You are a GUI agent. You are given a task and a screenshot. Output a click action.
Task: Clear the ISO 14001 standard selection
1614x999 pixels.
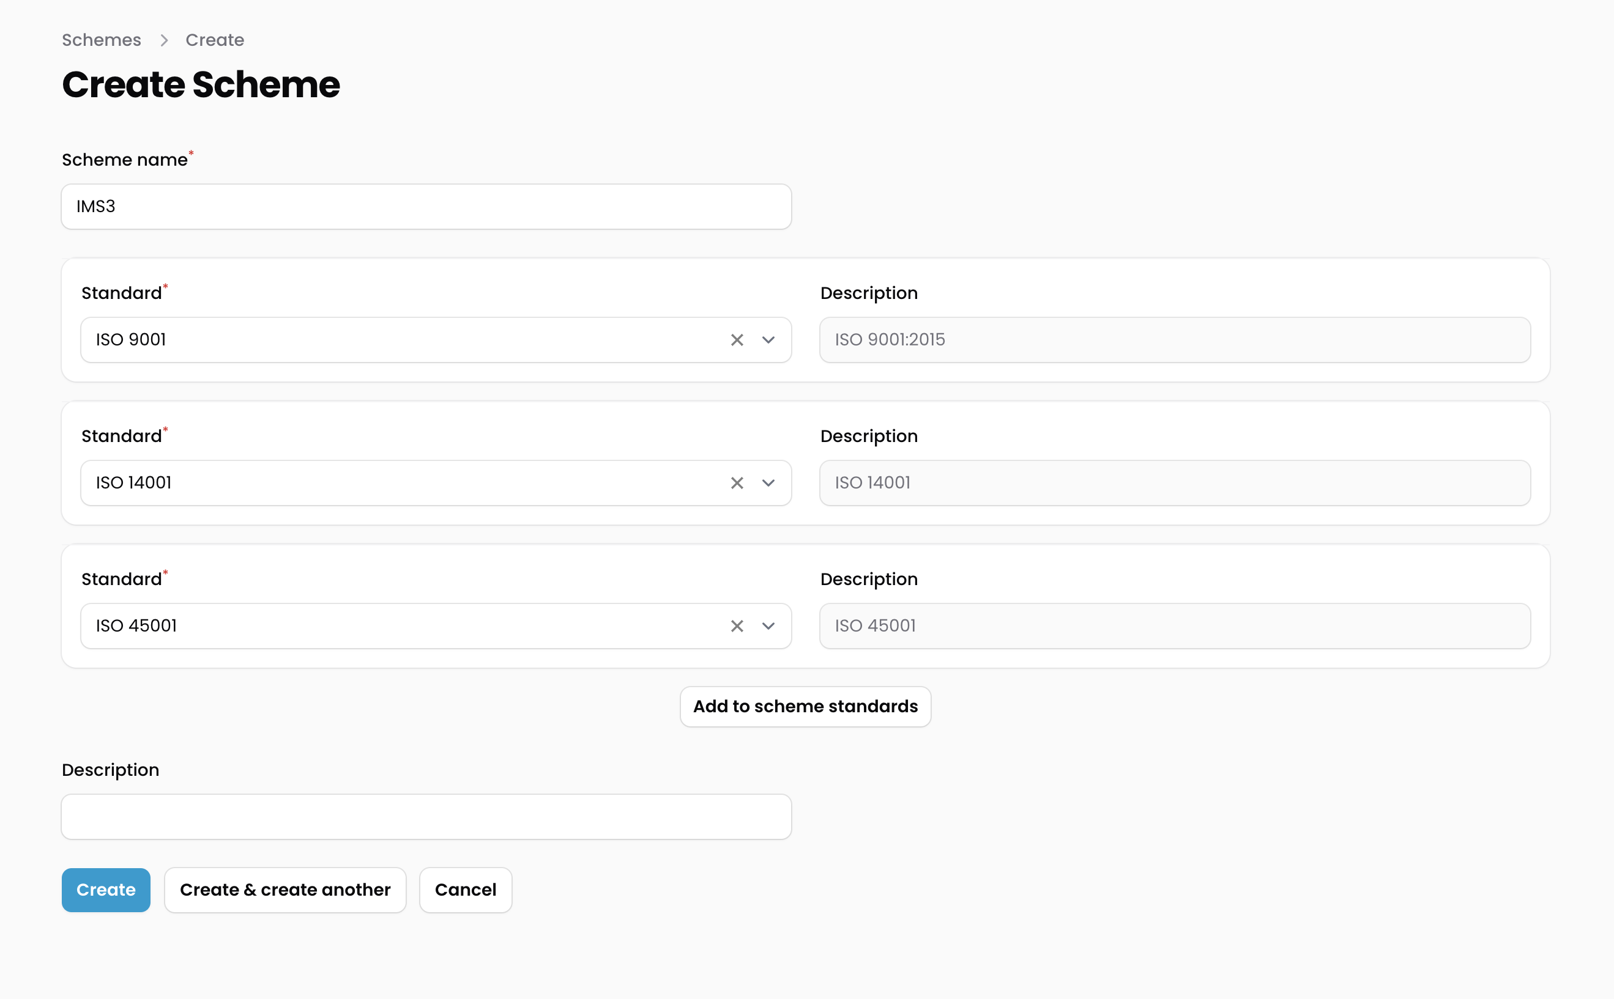point(737,483)
